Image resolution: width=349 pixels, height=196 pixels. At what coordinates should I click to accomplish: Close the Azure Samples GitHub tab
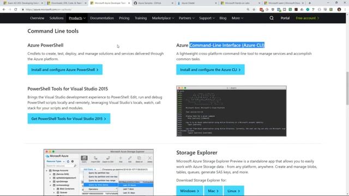172,3
